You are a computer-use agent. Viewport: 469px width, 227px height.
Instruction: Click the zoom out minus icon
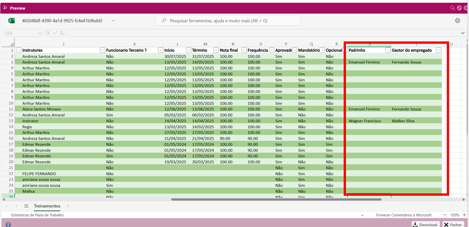[445, 215]
